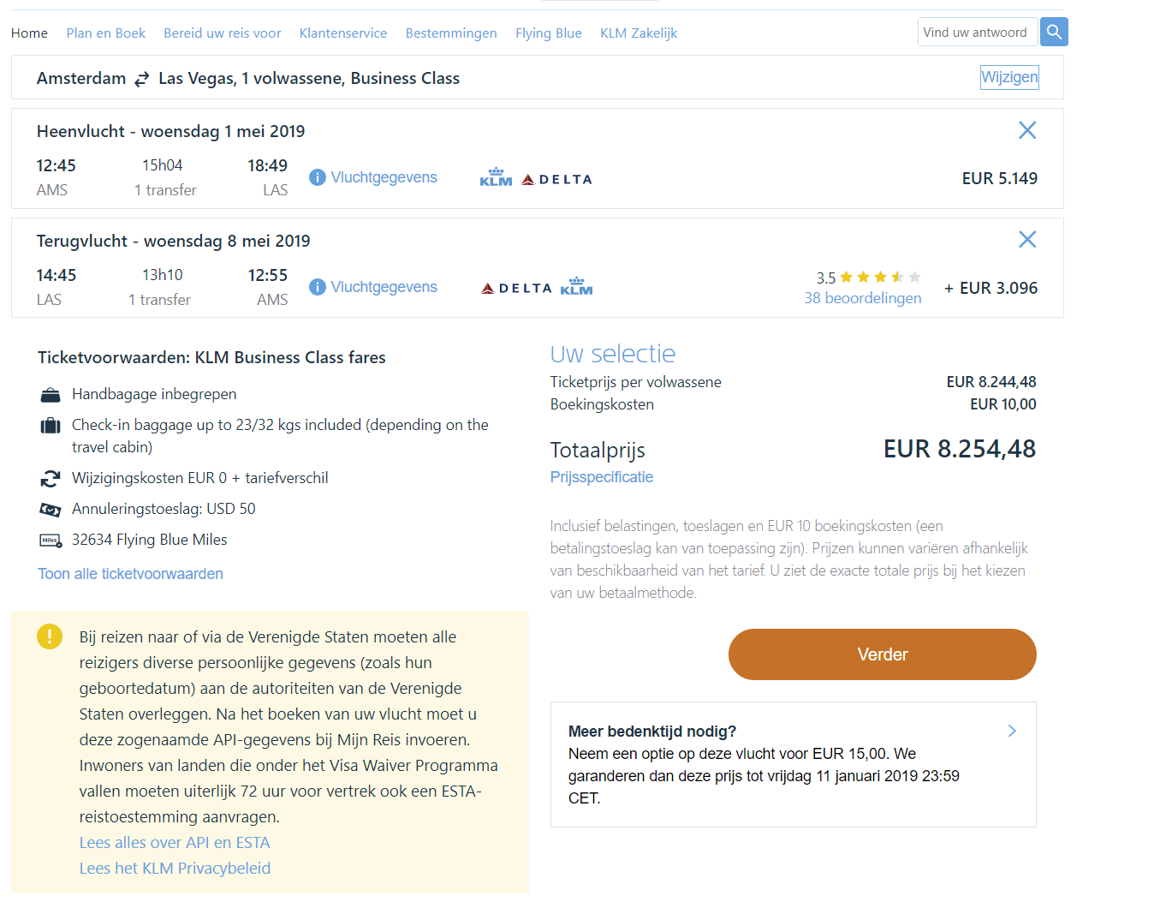Click the magnifying glass search button
The image size is (1154, 908).
pos(1054,33)
